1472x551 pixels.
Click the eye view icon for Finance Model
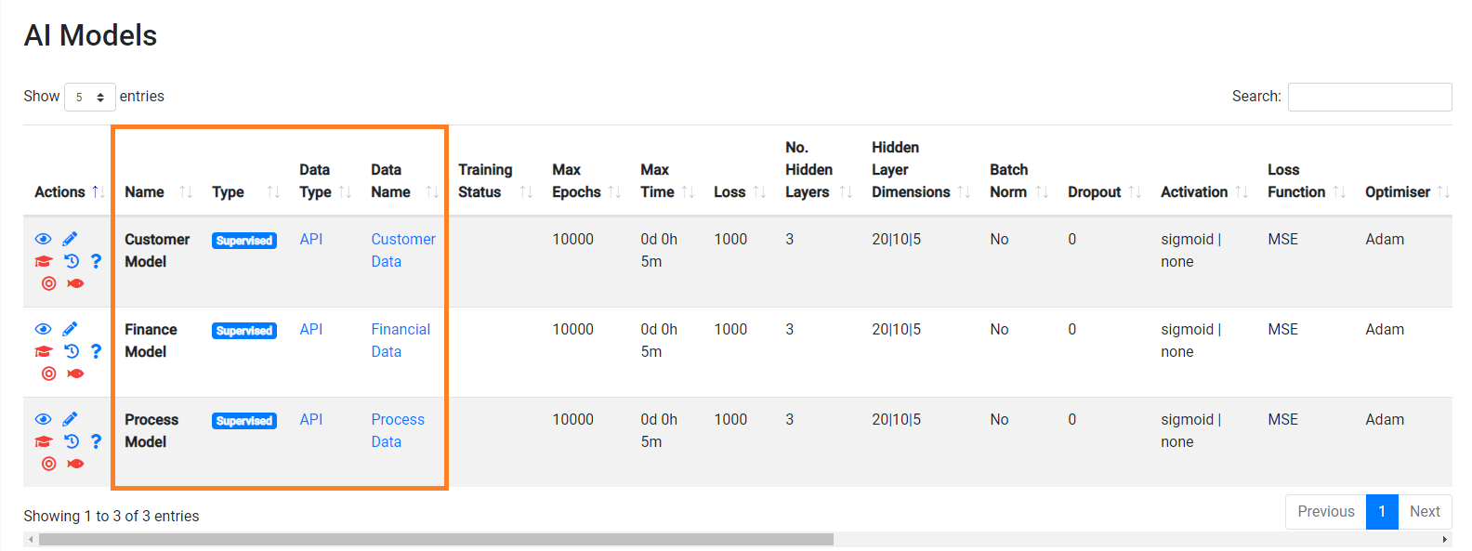click(44, 329)
